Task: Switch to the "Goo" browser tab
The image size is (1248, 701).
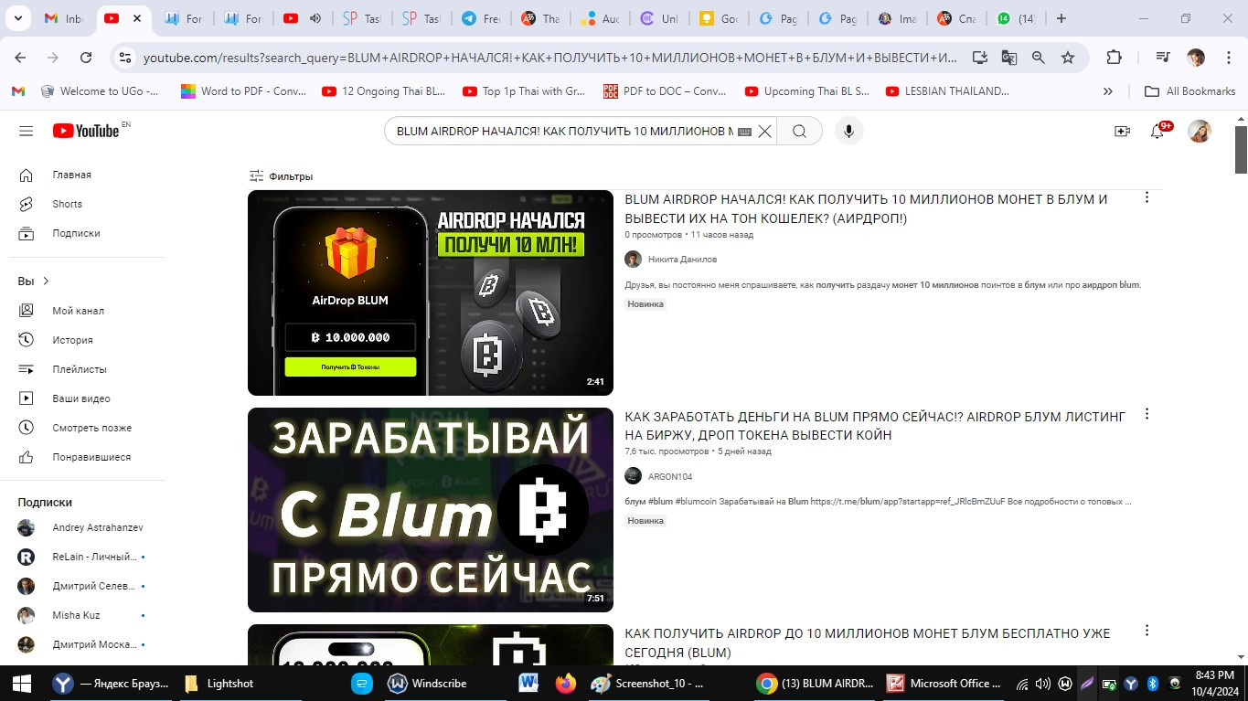Action: coord(719,18)
